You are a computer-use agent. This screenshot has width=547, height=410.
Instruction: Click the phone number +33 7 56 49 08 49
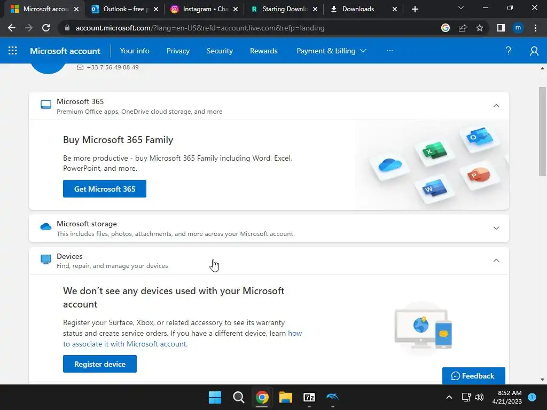coord(113,67)
